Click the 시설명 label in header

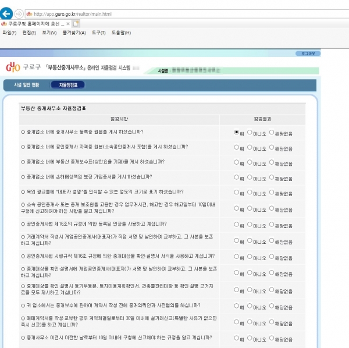tap(164, 70)
